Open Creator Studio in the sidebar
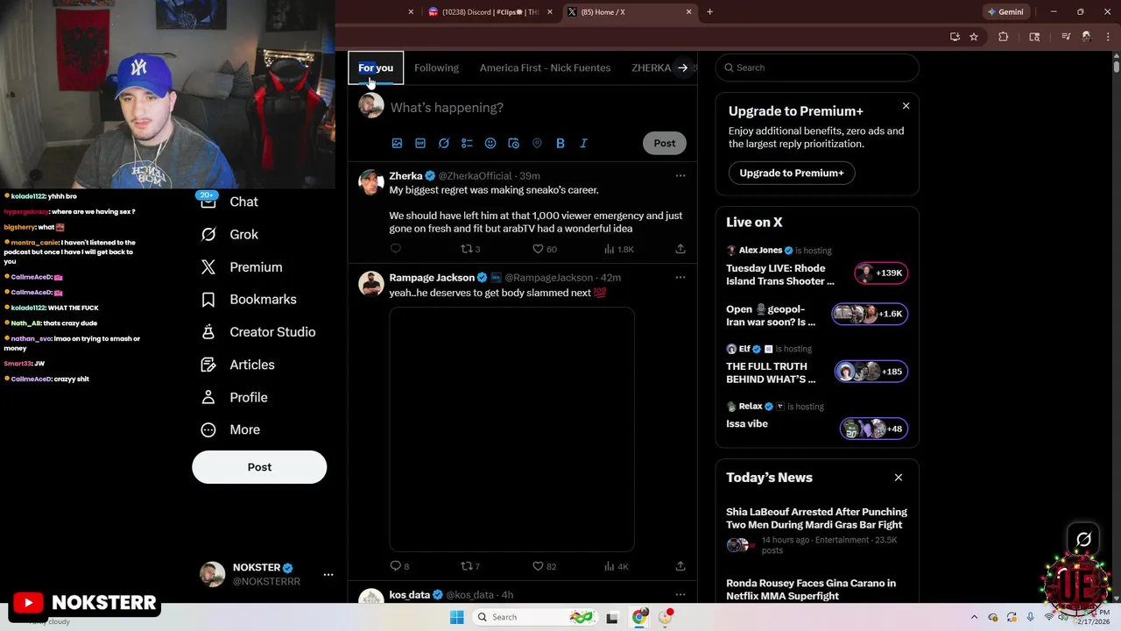This screenshot has height=631, width=1121. (257, 331)
